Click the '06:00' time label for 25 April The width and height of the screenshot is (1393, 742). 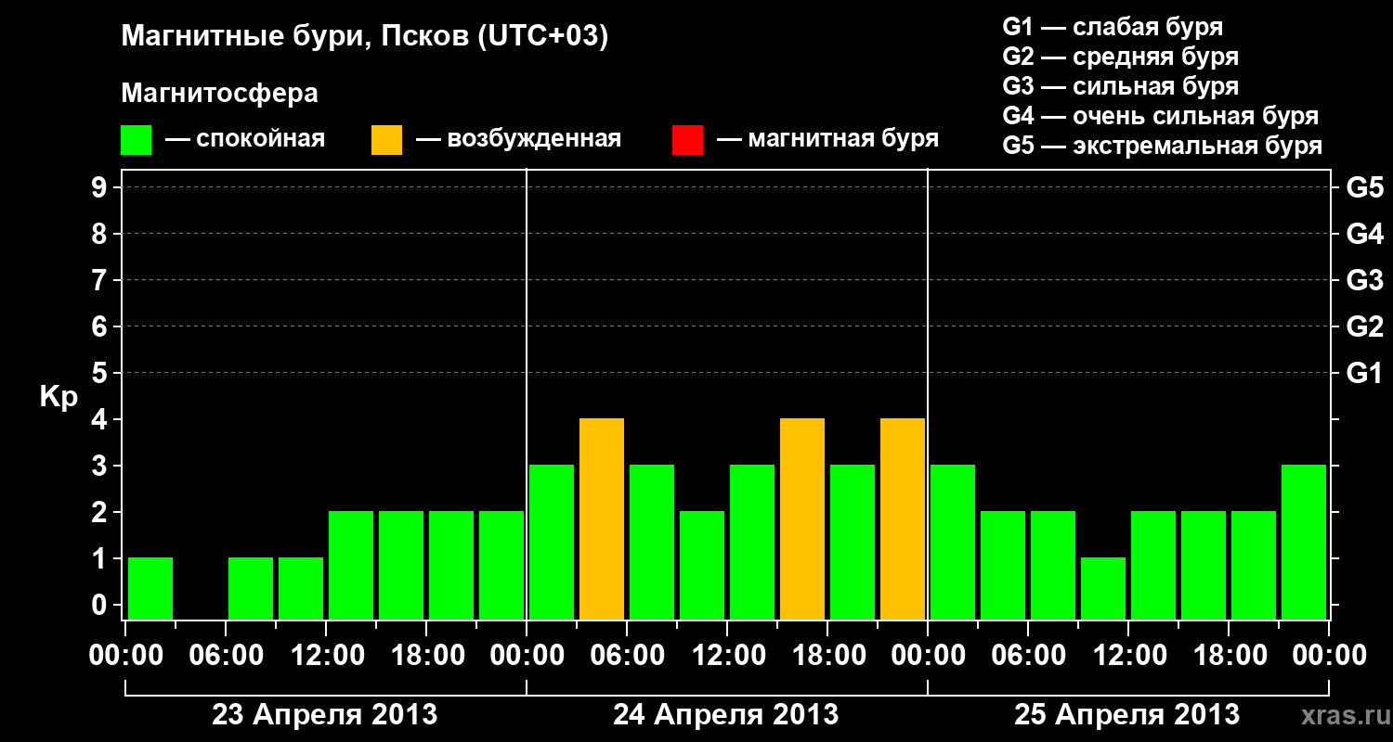click(1028, 656)
